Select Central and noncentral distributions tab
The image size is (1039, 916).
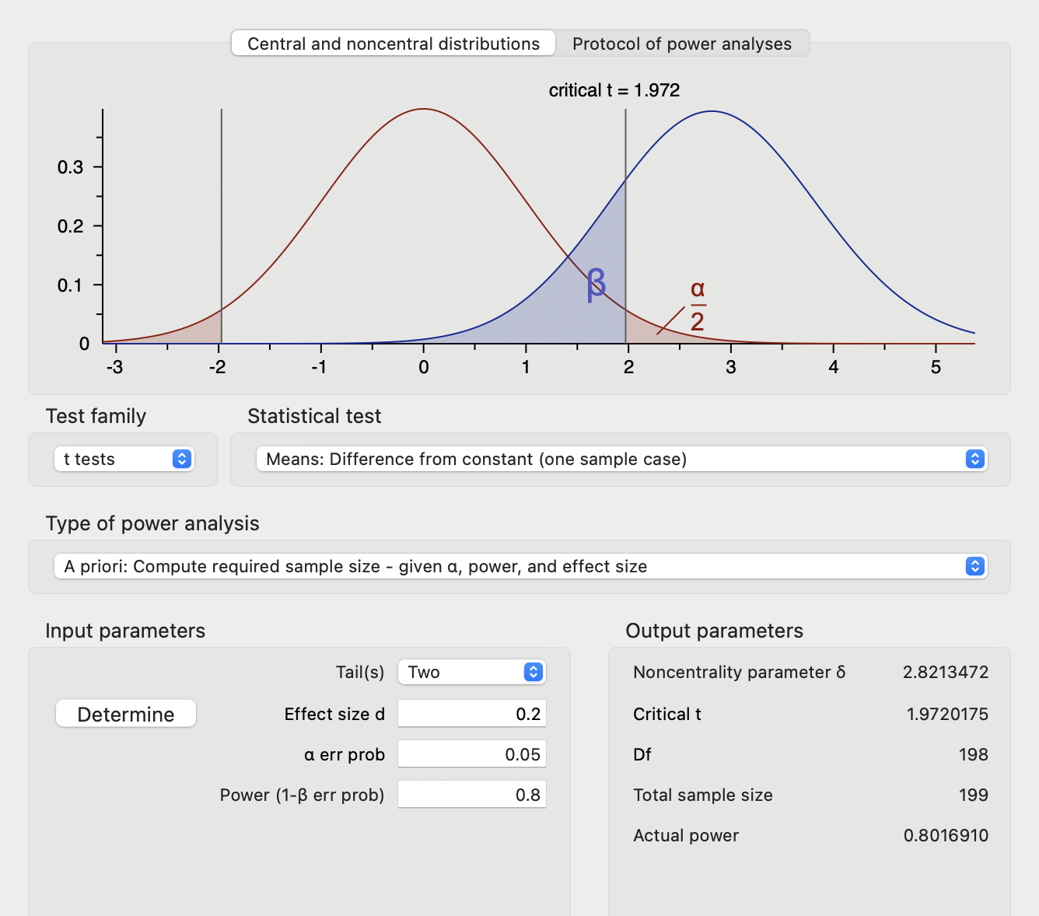(394, 44)
